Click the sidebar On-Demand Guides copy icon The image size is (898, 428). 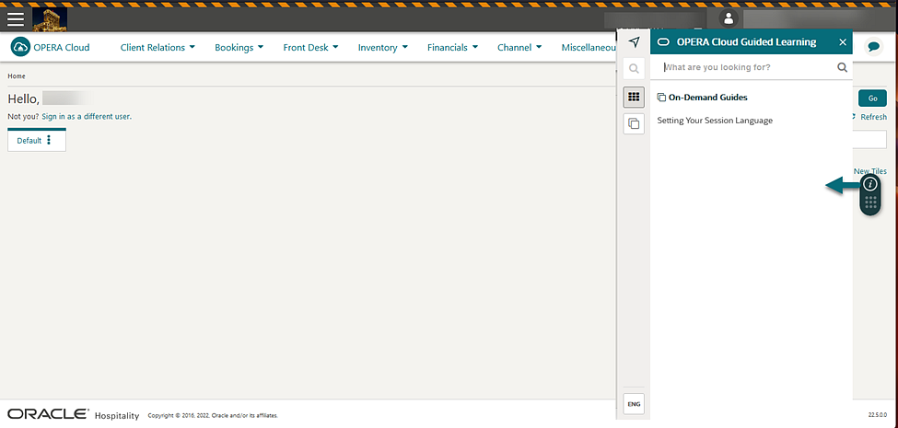pos(634,123)
